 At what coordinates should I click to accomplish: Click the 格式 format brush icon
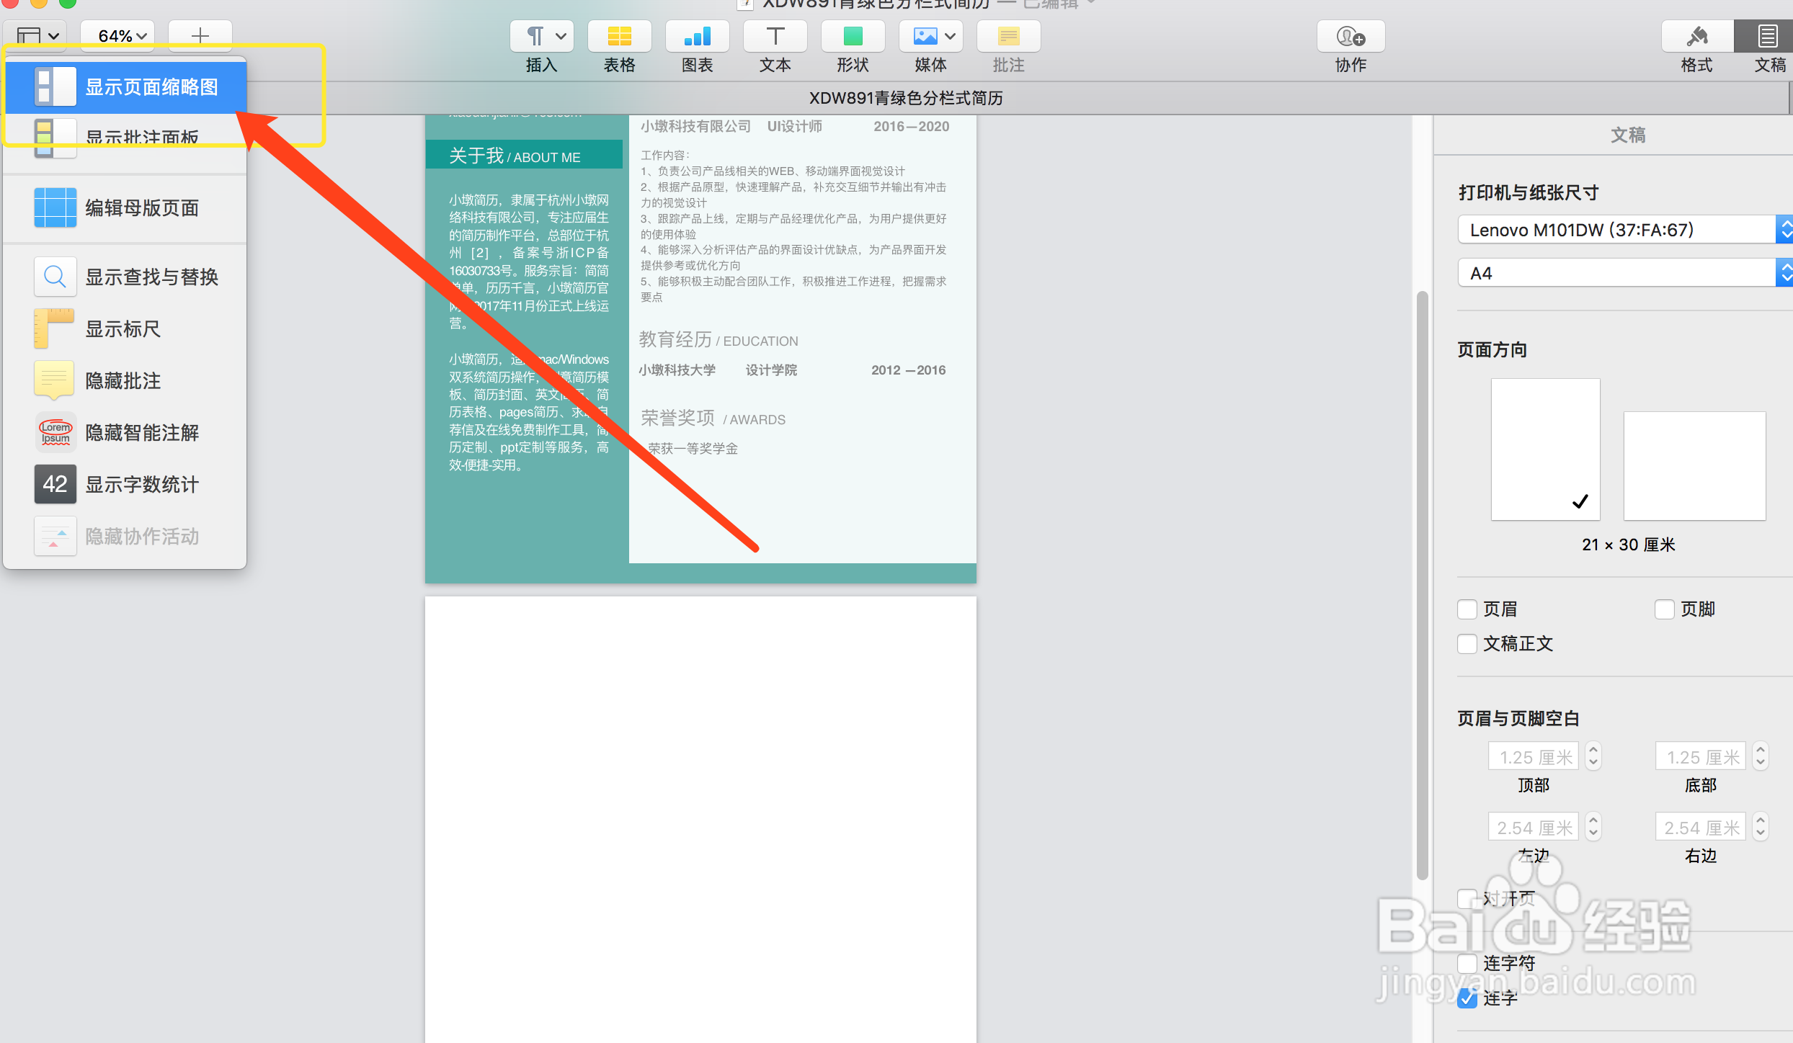click(x=1696, y=37)
